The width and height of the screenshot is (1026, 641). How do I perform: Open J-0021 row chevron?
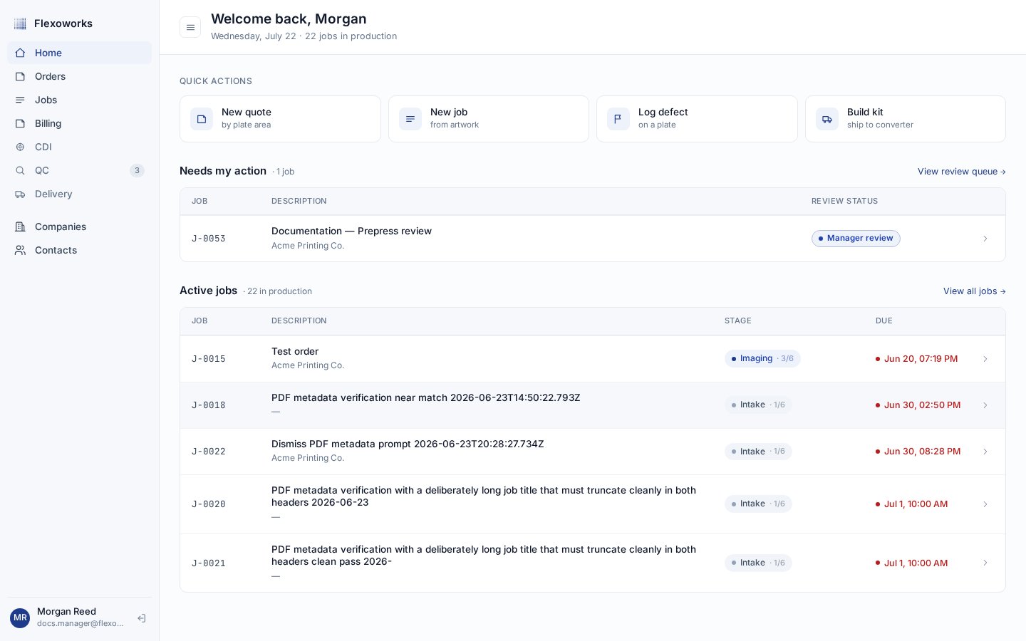click(985, 563)
